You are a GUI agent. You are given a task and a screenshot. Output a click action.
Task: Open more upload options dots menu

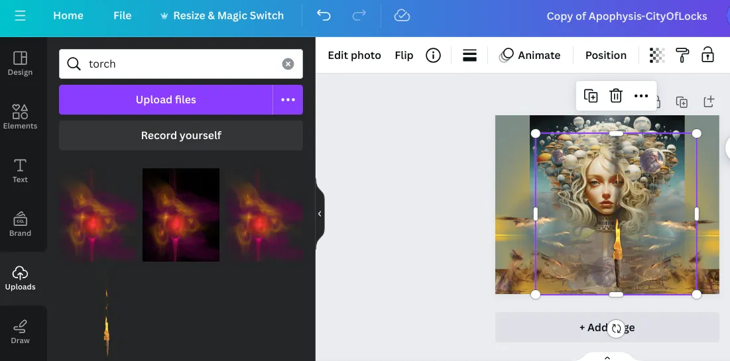(x=288, y=99)
